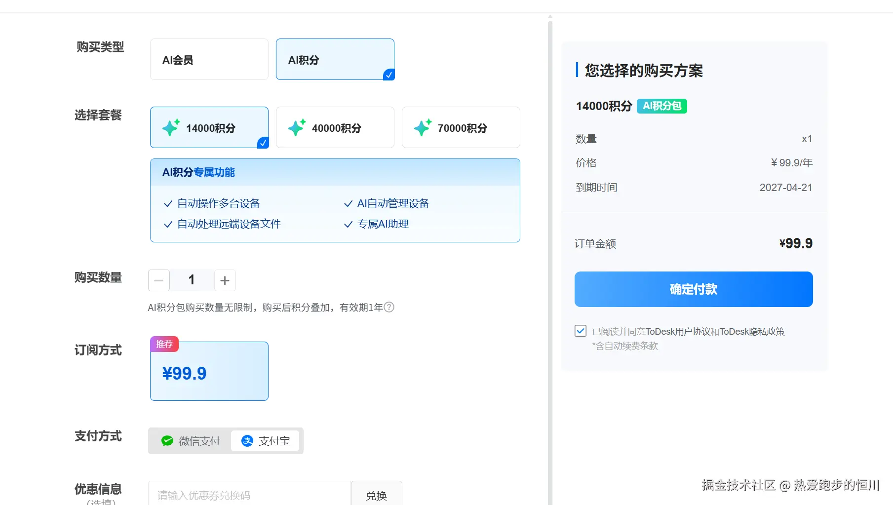
Task: Switch payment method to 支付宝
Action: pos(266,441)
